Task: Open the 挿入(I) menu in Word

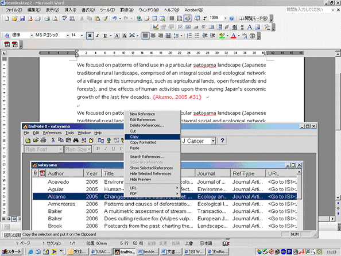Action: tap(70, 10)
